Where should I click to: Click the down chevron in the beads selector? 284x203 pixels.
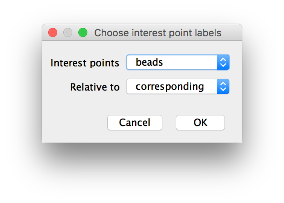point(223,65)
